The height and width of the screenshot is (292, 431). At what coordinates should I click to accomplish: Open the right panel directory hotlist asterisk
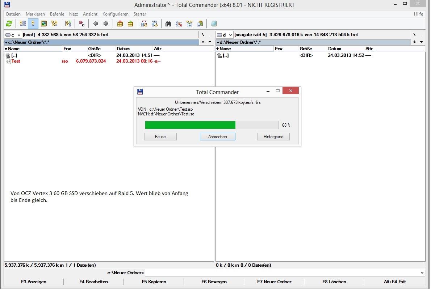(414, 42)
